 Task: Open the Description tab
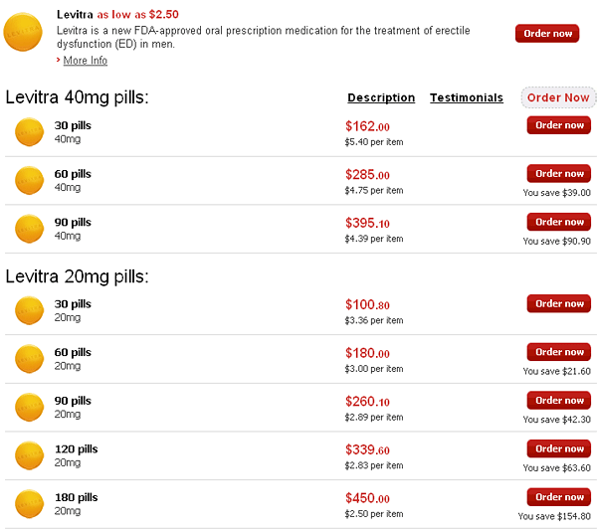point(381,97)
